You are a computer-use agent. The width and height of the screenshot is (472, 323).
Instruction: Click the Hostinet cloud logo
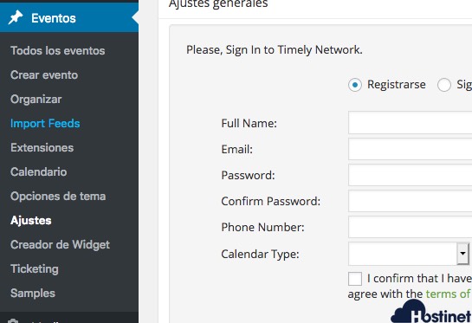(x=431, y=312)
